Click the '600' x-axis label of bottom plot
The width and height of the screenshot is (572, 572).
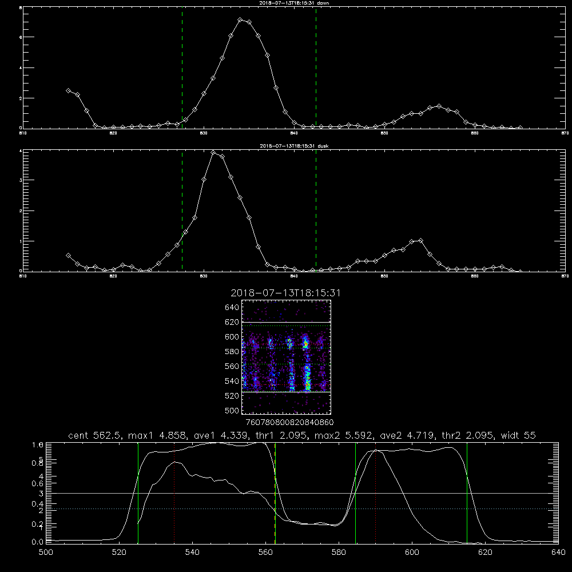[x=412, y=553]
